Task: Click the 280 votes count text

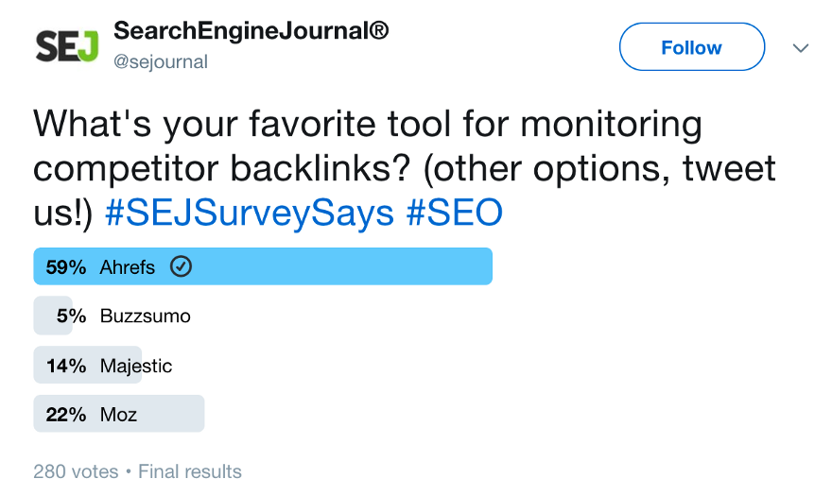Action: click(x=76, y=471)
